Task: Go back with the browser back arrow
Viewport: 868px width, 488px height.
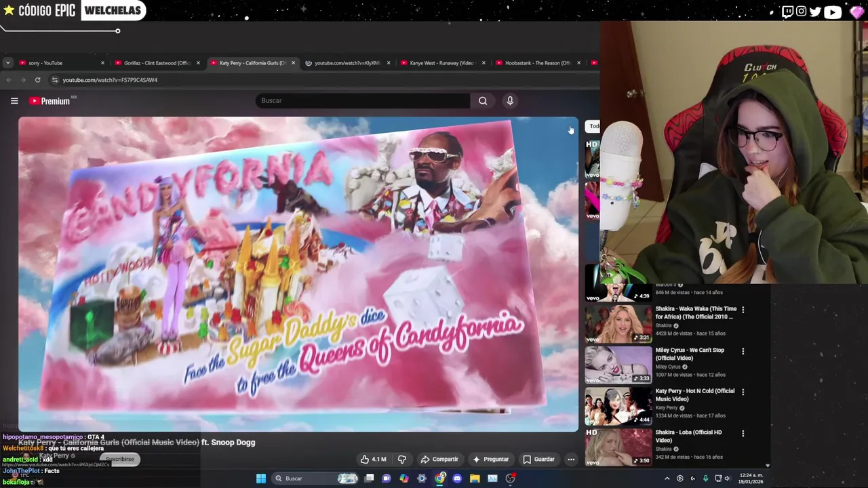Action: (9, 80)
